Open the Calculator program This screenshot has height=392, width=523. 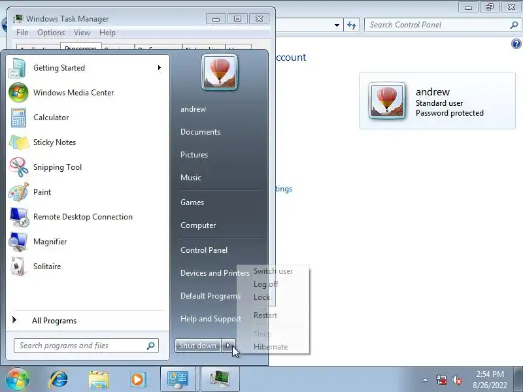point(88,118)
